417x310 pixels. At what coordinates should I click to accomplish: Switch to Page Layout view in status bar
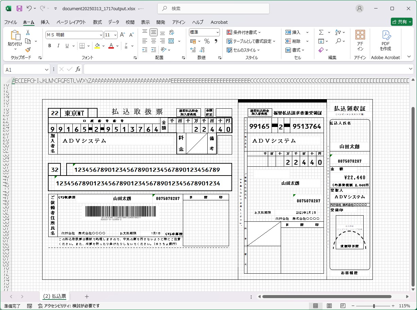click(x=329, y=306)
